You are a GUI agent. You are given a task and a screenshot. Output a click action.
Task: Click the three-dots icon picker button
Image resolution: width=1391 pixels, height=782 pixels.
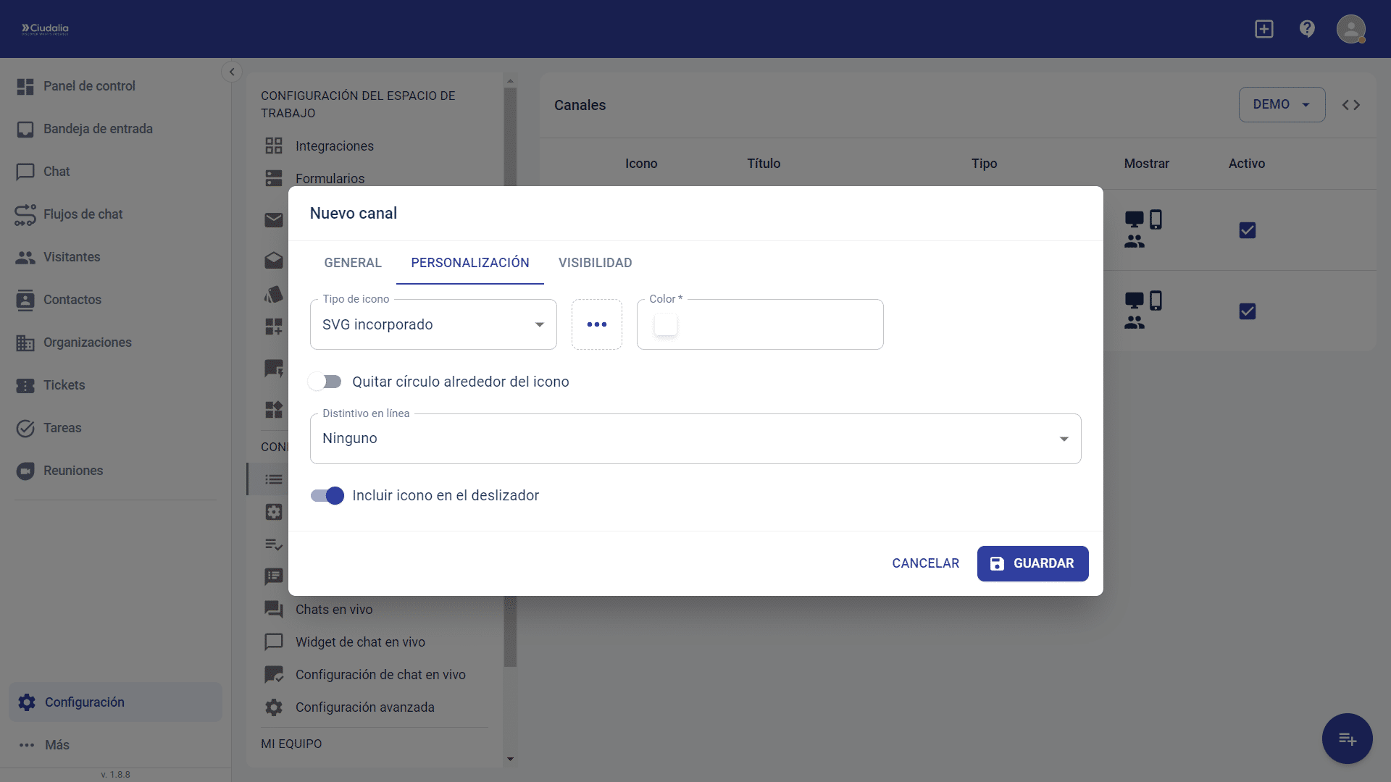point(596,324)
